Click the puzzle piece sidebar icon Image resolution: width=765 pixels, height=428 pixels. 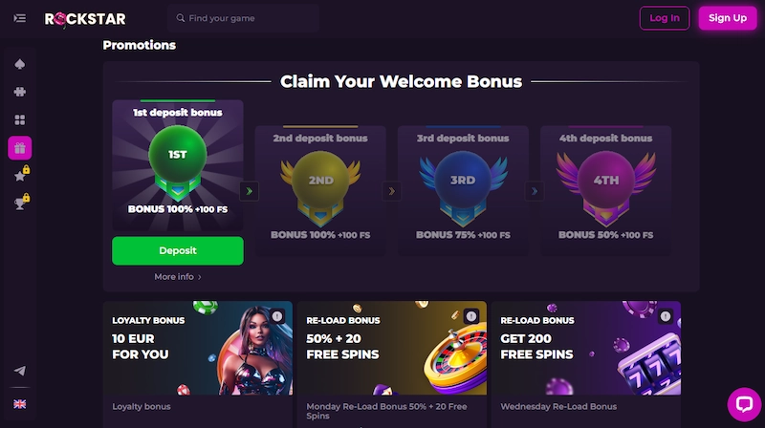[20, 94]
